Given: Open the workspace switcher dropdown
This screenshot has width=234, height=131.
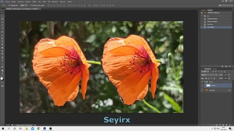Looking at the screenshot, I should [x=226, y=5].
